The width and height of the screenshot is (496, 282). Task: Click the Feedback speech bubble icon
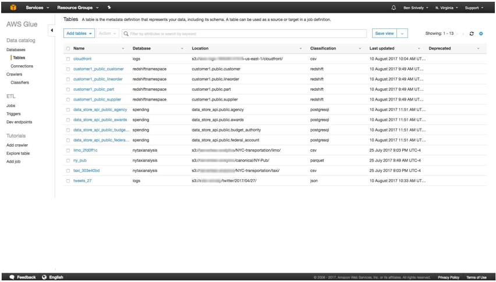(x=12, y=277)
